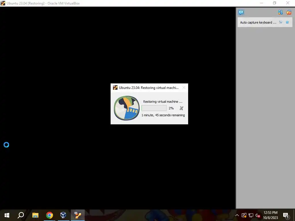
Task: Select the Ubuntu VM window taskbar icon
Action: [x=78, y=215]
